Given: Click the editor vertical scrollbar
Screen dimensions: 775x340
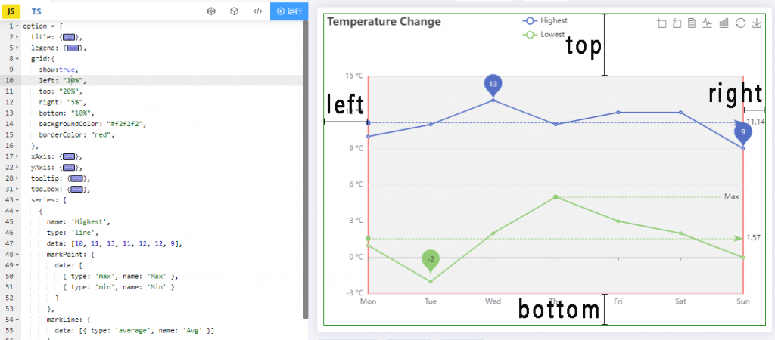Looking at the screenshot, I should [306, 168].
